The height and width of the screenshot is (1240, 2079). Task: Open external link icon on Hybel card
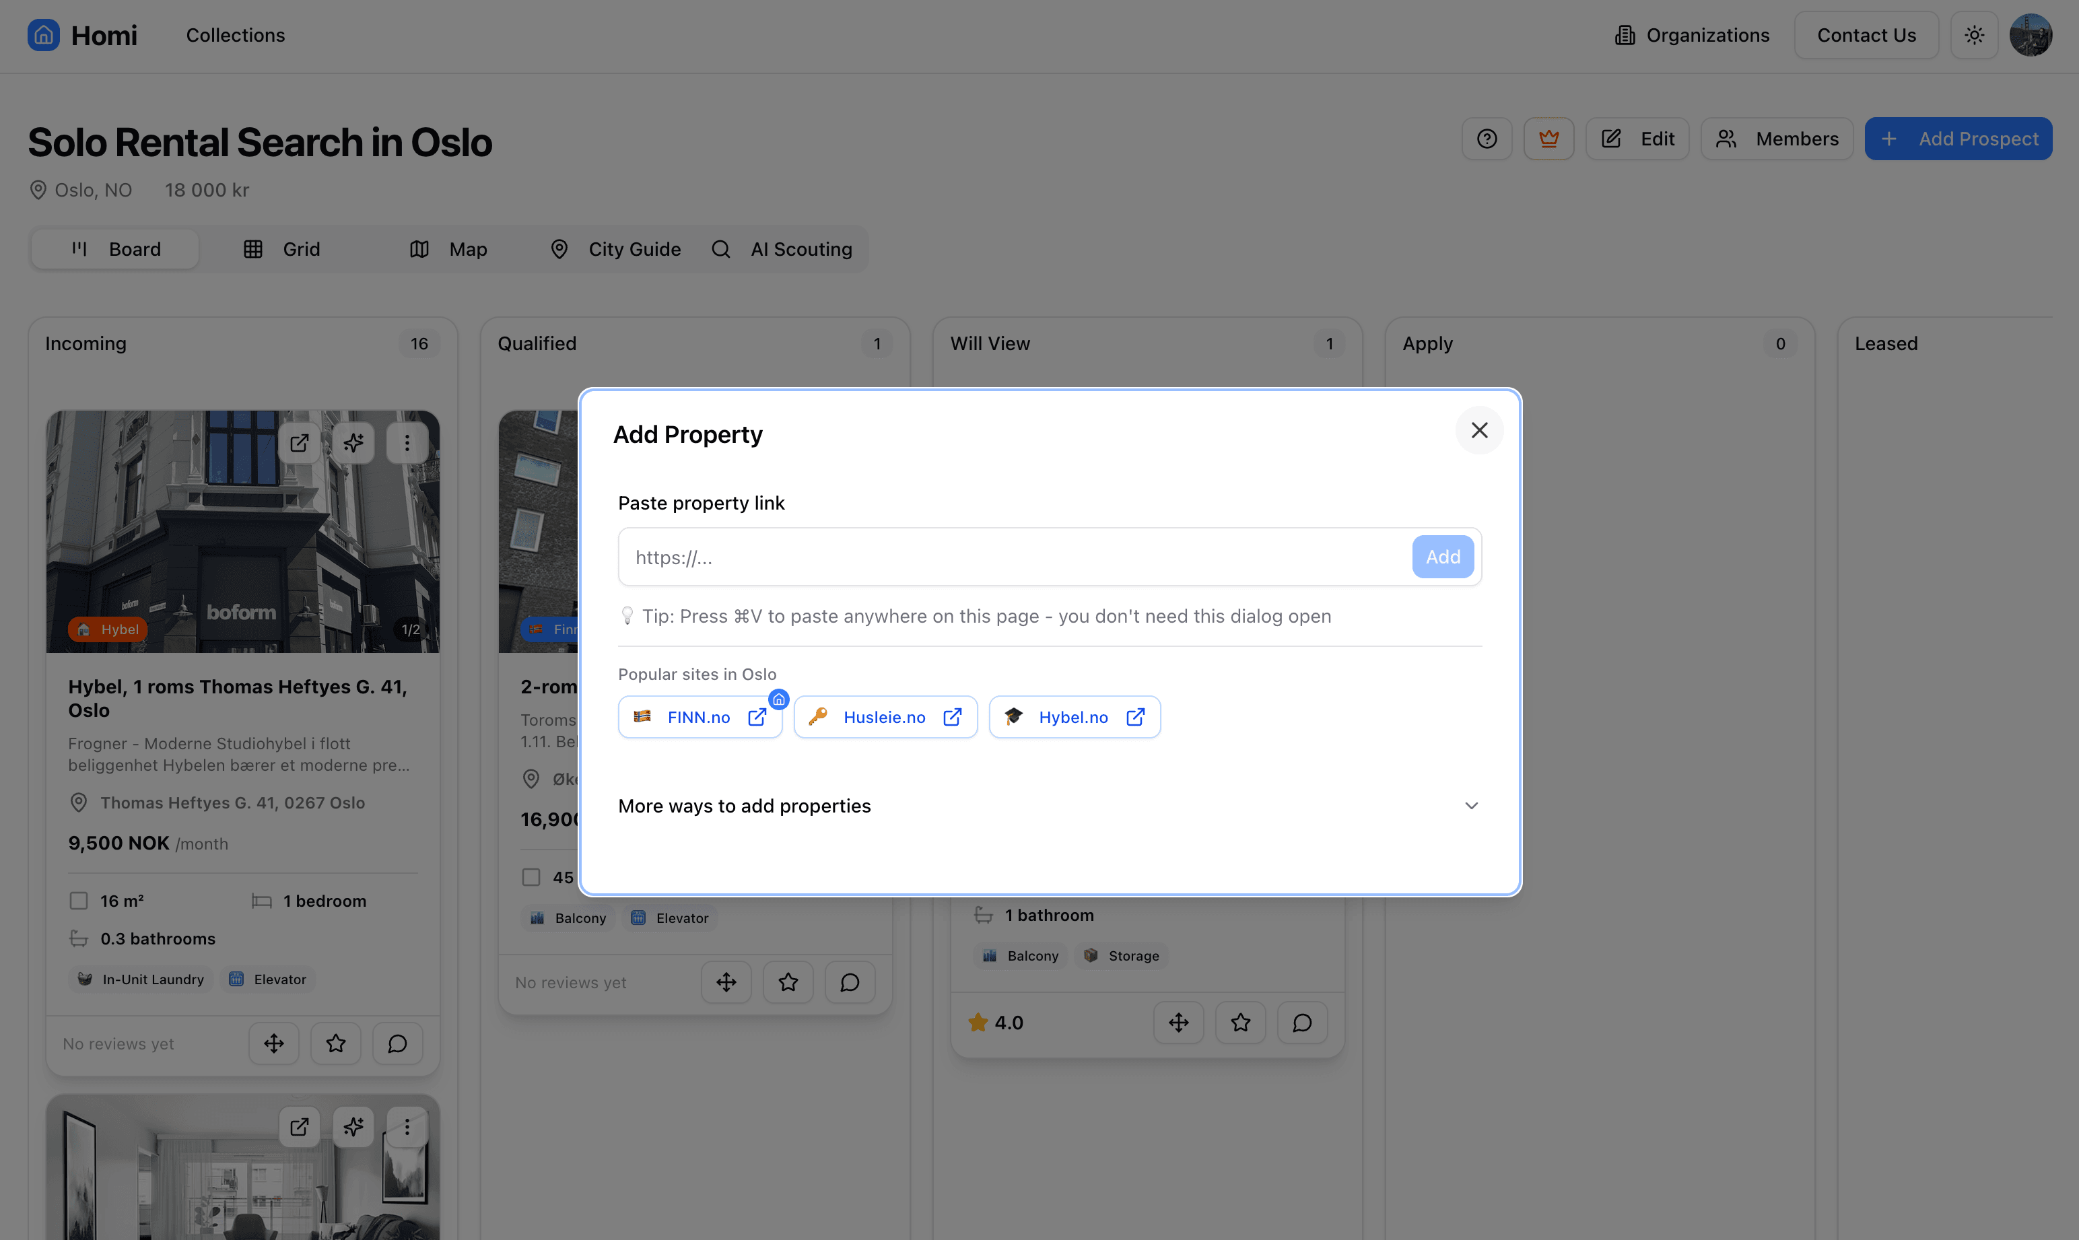pos(299,443)
